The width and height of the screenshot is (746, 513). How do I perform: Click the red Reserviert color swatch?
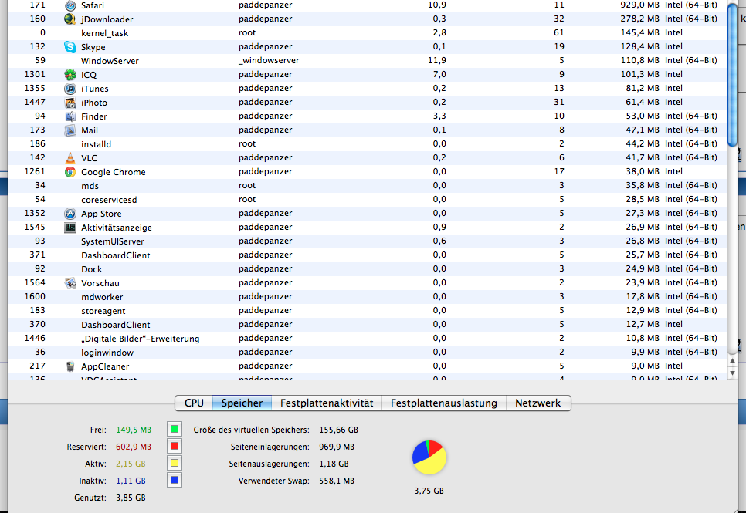pyautogui.click(x=175, y=446)
